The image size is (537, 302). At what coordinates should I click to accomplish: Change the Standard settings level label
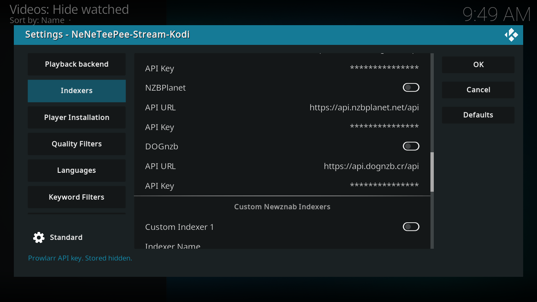pos(66,237)
